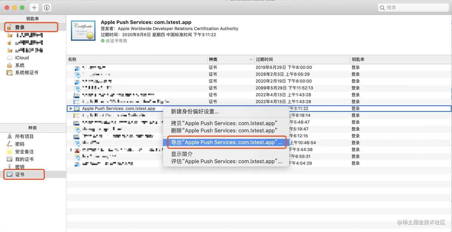The width and height of the screenshot is (452, 232).
Task: Click the green valid checkmark icon
Action: click(103, 41)
